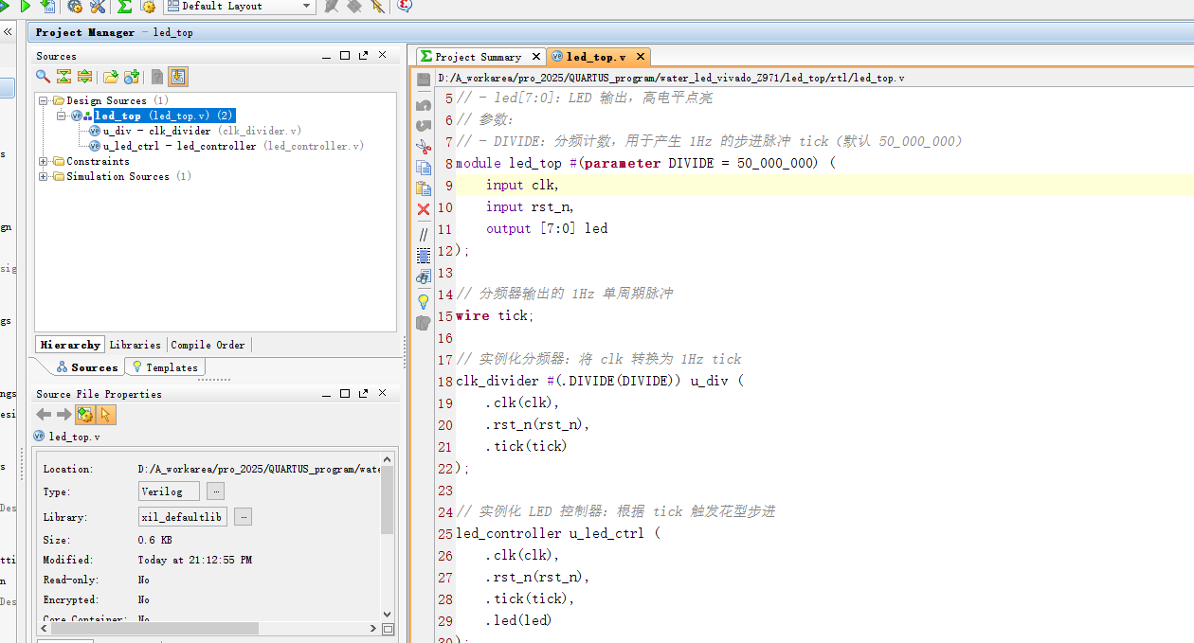The width and height of the screenshot is (1194, 643).
Task: Open project settings gear icon
Action: click(x=75, y=6)
